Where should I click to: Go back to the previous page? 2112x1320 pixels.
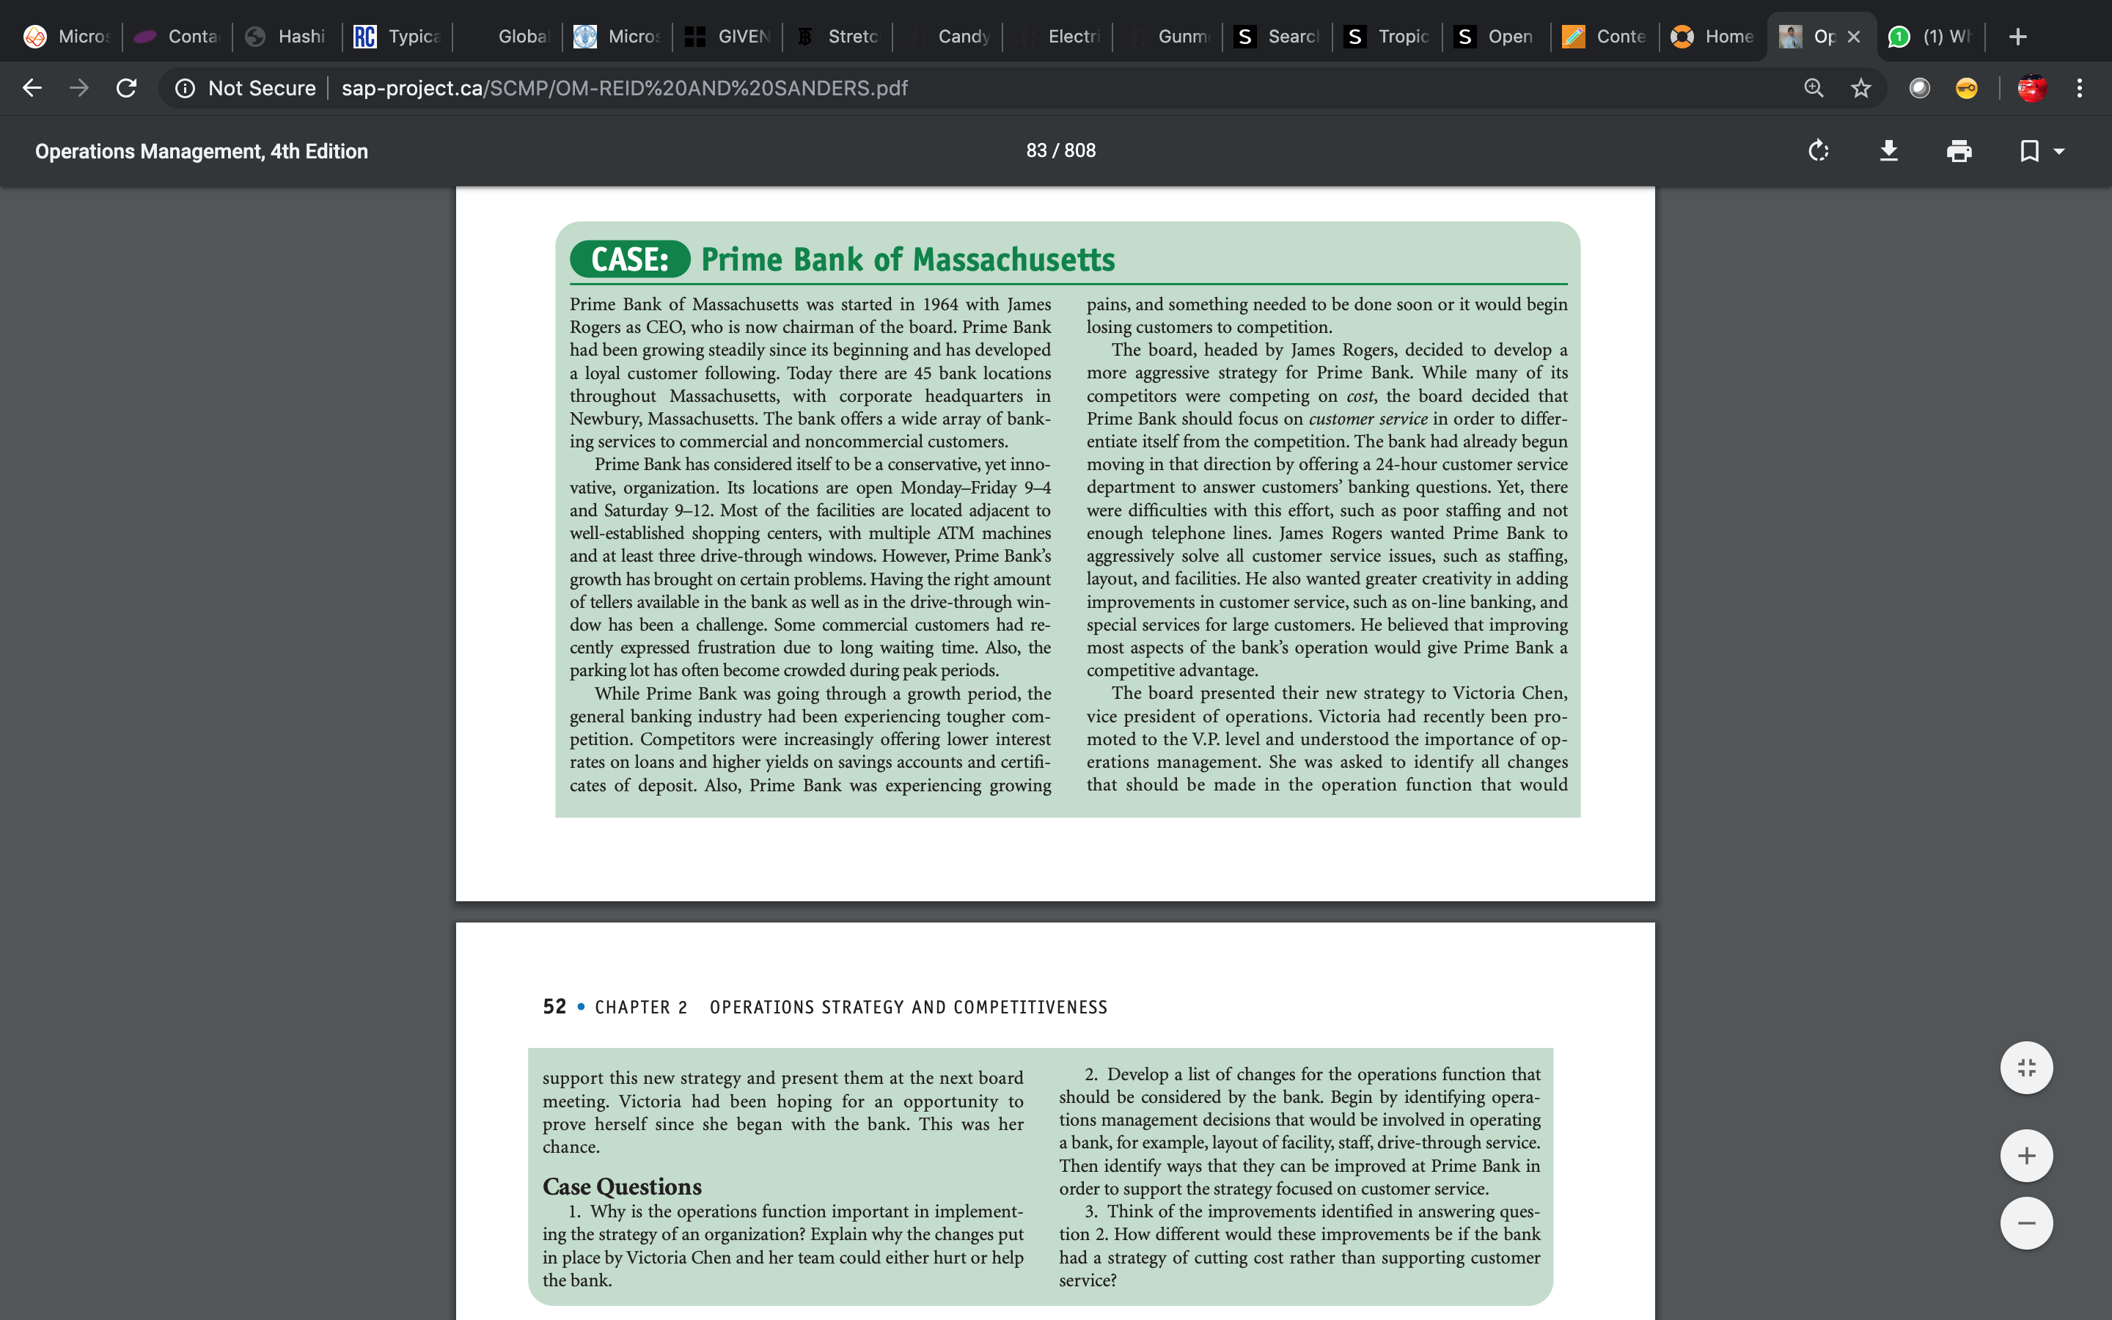point(32,88)
